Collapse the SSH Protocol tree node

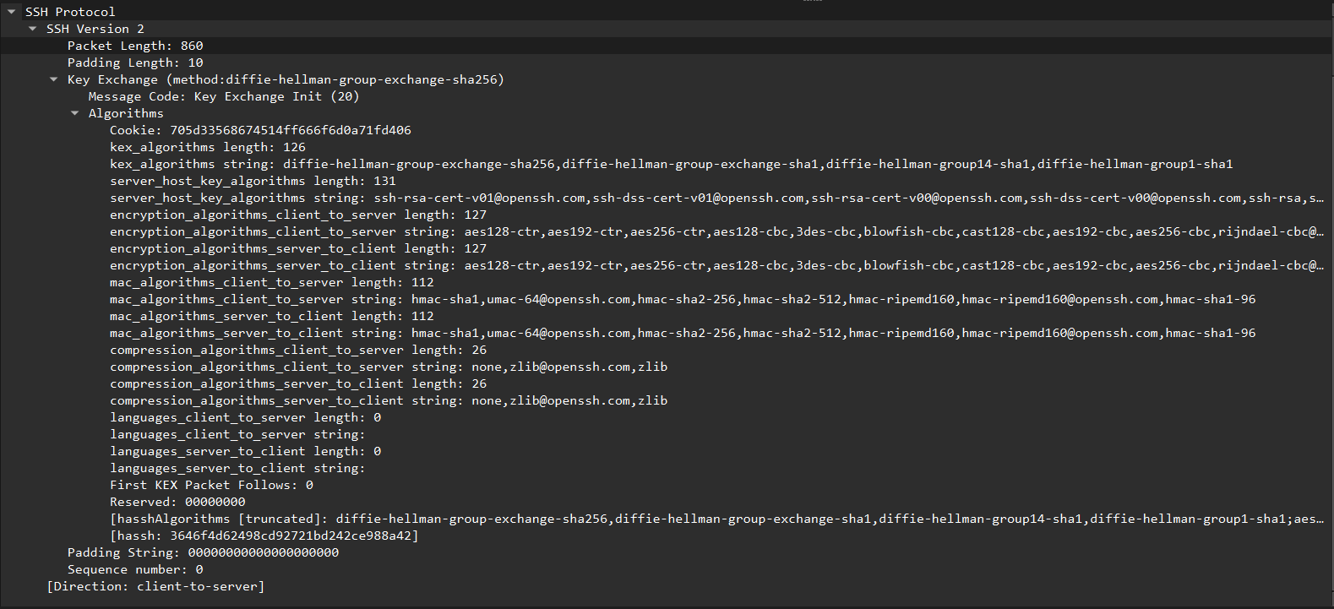click(x=12, y=12)
